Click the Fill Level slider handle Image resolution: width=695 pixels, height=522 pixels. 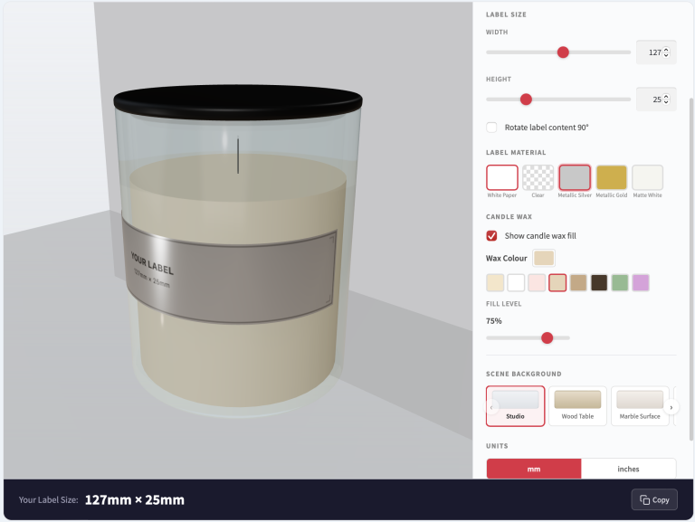(x=547, y=337)
